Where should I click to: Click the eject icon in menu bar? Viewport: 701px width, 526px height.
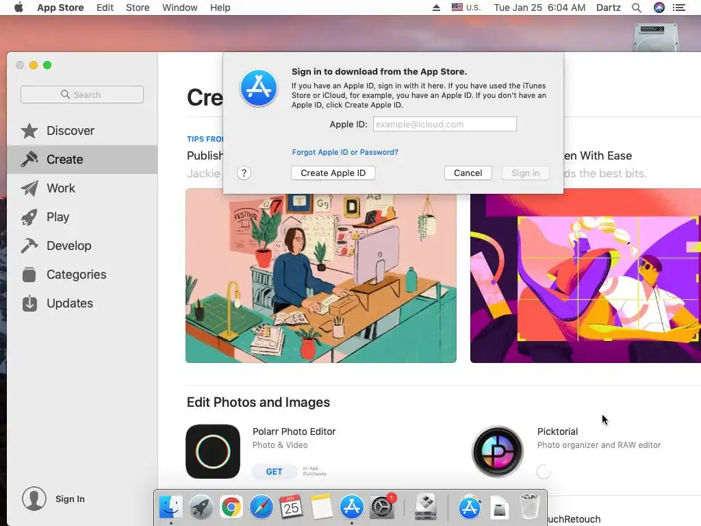436,8
